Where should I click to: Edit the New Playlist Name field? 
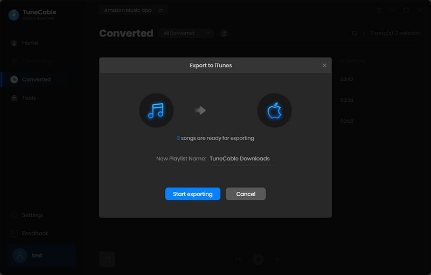[241, 159]
